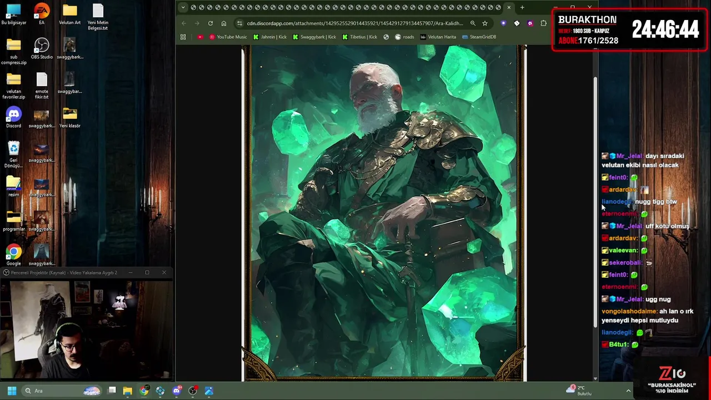This screenshot has width=711, height=400.
Task: Select the resim folder
Action: (x=13, y=187)
